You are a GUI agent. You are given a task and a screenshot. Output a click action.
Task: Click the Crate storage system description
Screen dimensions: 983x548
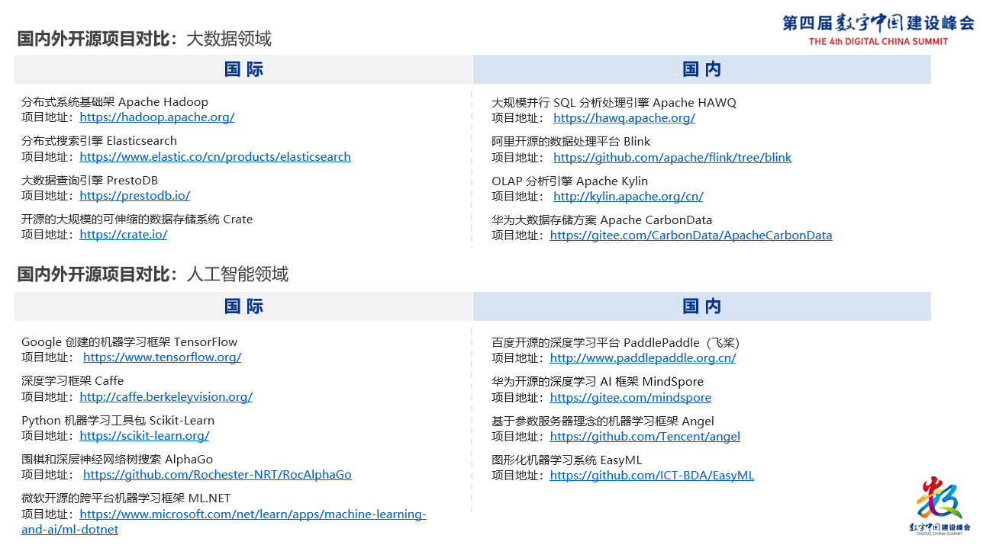click(x=137, y=220)
